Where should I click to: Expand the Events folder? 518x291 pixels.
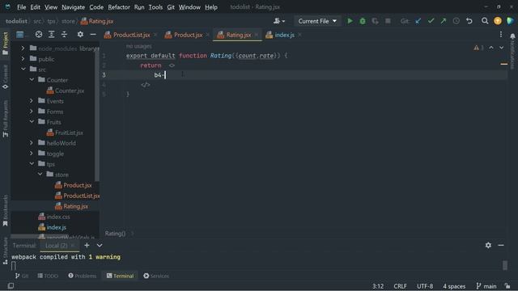point(32,101)
